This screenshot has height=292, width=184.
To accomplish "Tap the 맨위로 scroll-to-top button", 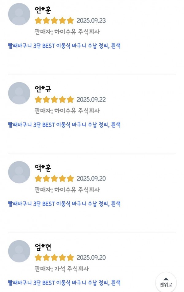I will point(166,282).
